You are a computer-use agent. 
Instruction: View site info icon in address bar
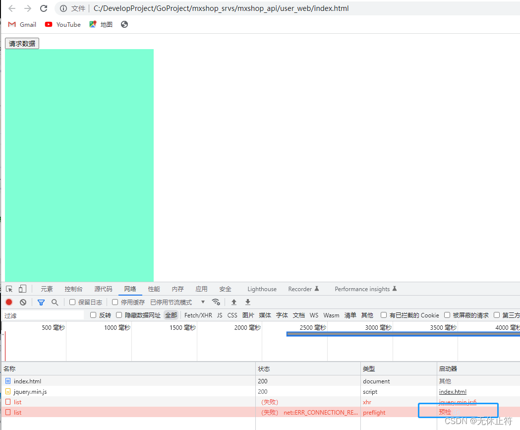[x=63, y=8]
